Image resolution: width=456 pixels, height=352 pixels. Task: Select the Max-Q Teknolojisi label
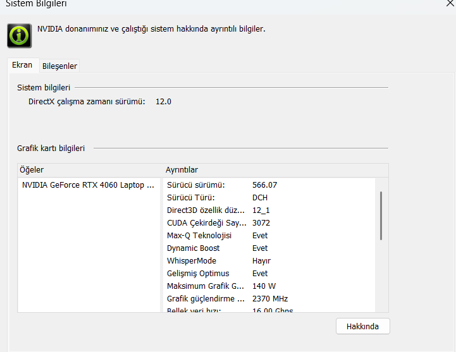[199, 236]
